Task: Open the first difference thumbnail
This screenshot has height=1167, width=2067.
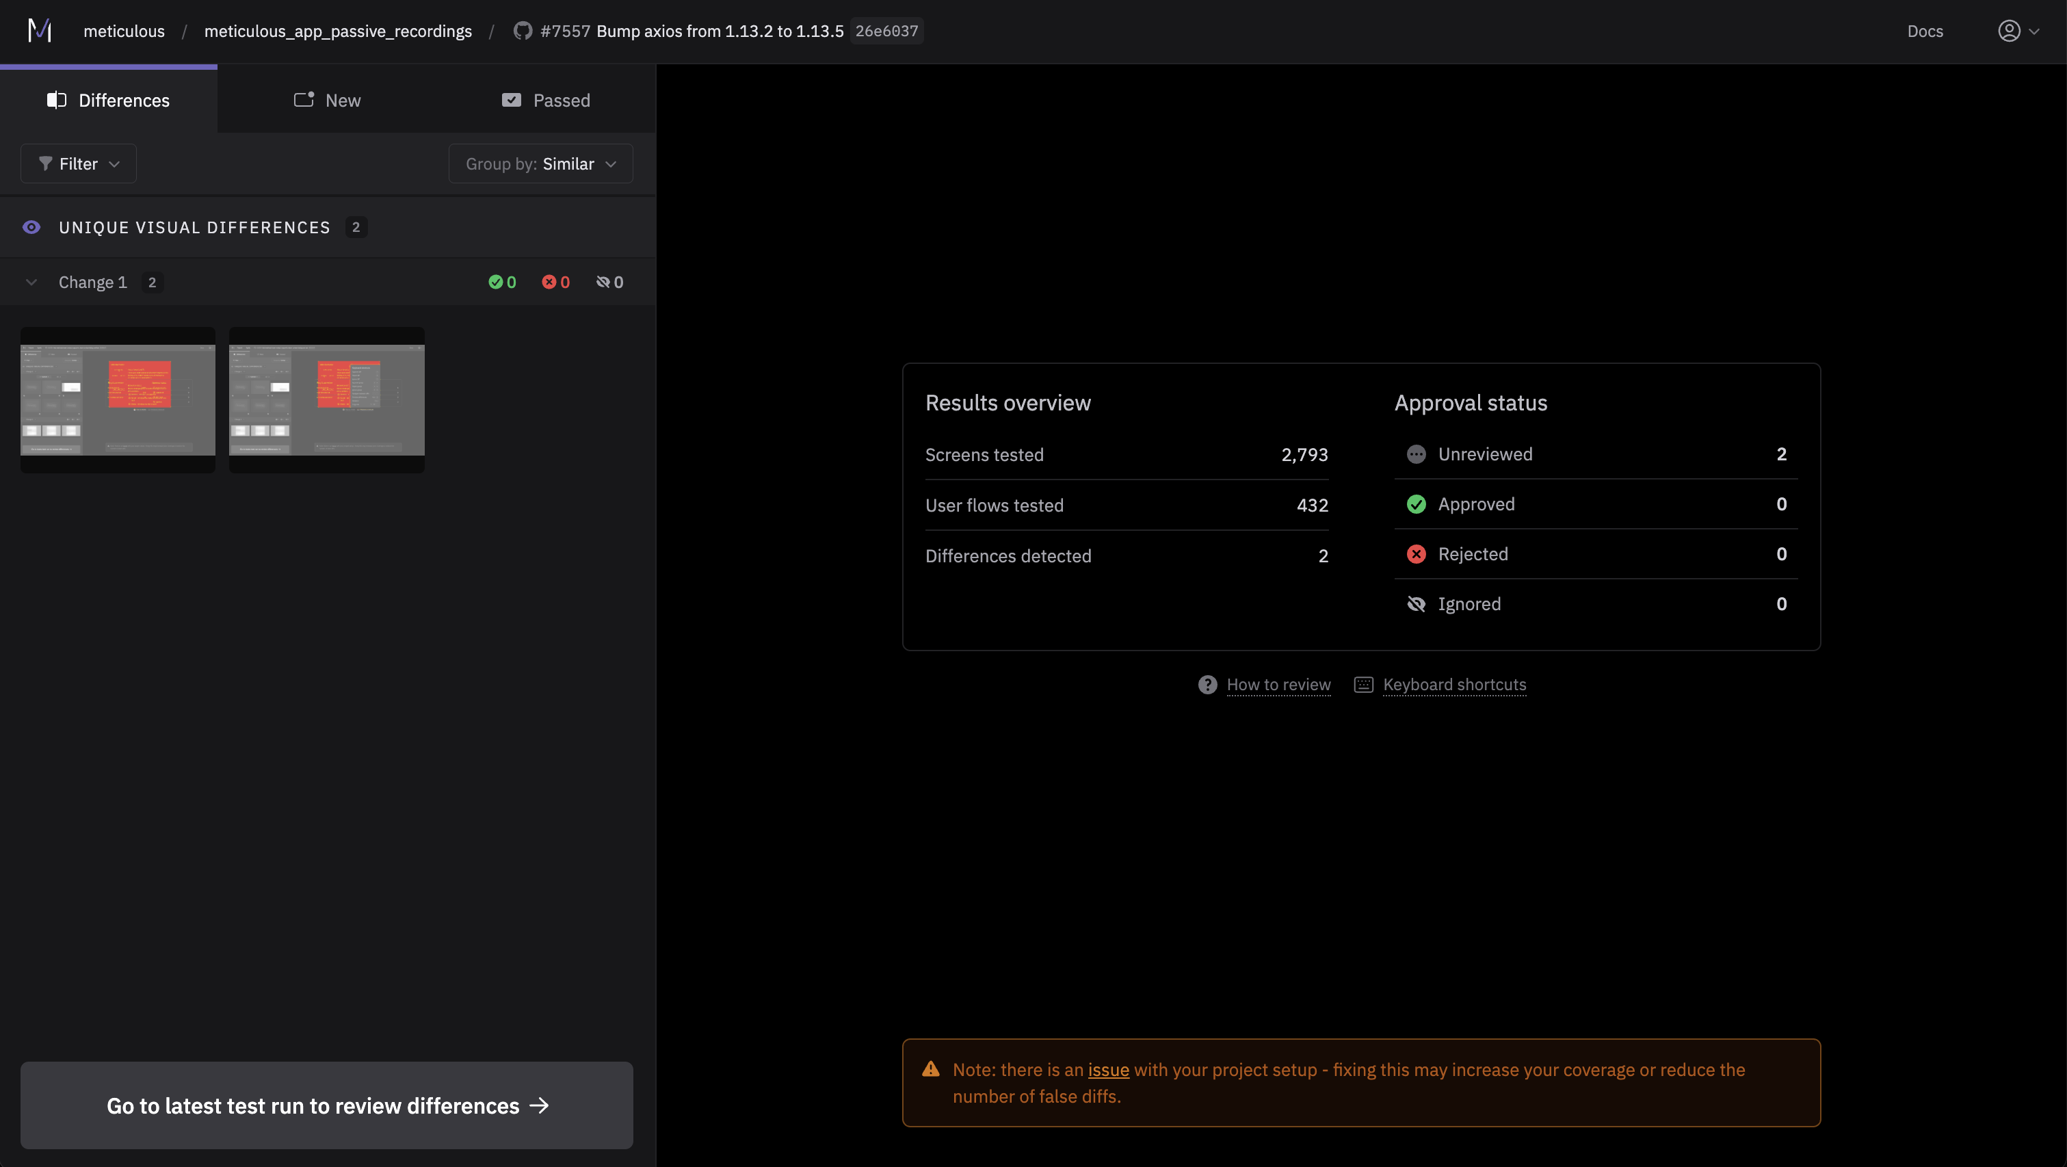Action: tap(118, 399)
